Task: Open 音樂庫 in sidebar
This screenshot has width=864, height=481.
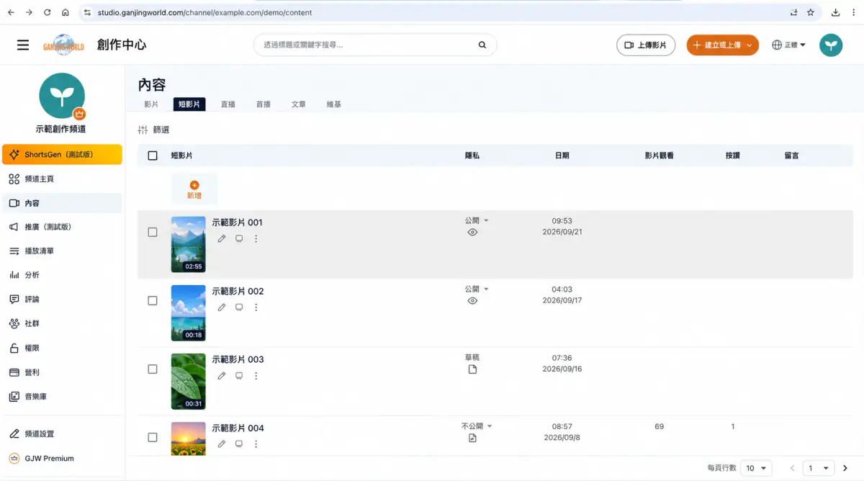Action: (x=62, y=397)
